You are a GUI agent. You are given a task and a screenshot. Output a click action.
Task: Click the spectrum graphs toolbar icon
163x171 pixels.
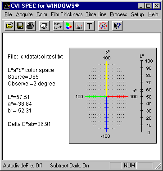pyautogui.click(x=58, y=26)
